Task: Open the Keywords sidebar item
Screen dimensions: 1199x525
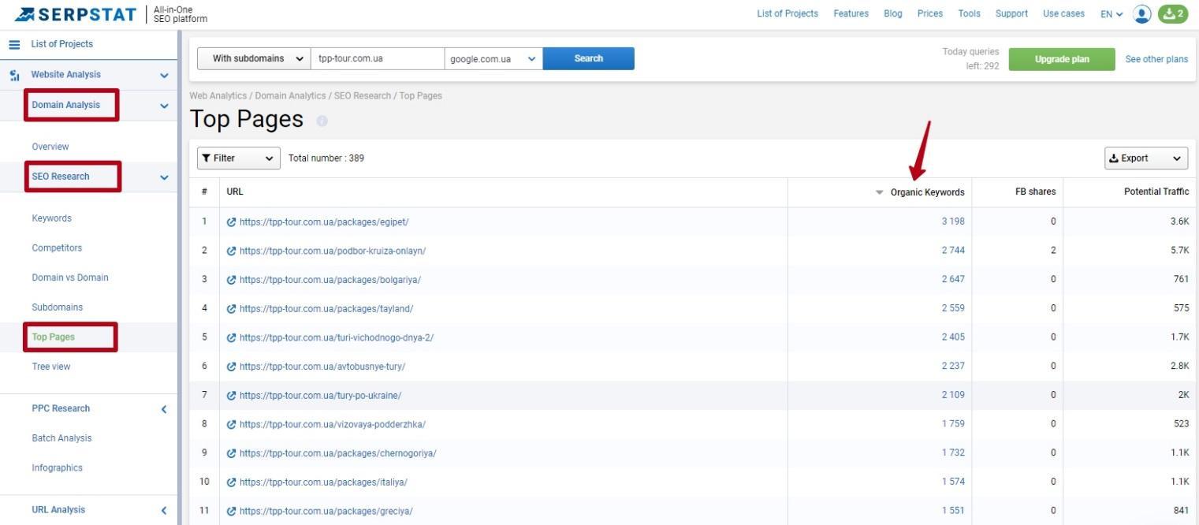Action: (x=52, y=218)
